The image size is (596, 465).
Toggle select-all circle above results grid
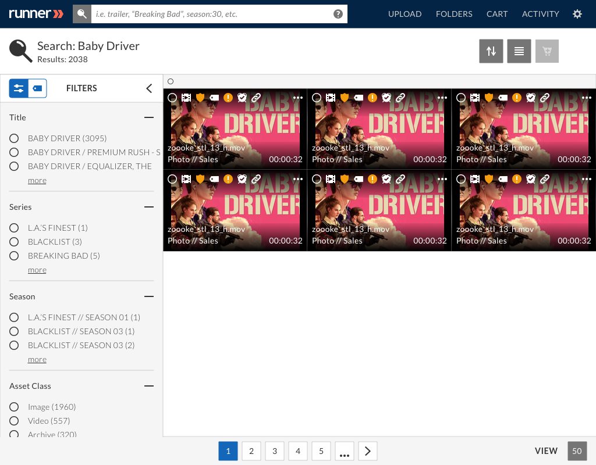[x=171, y=81]
